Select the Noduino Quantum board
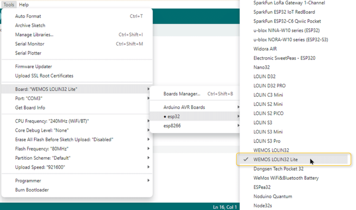The image size is (356, 210). click(x=273, y=196)
